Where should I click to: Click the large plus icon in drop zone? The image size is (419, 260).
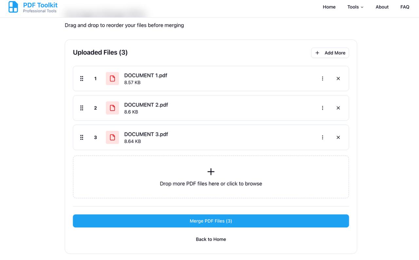211,172
